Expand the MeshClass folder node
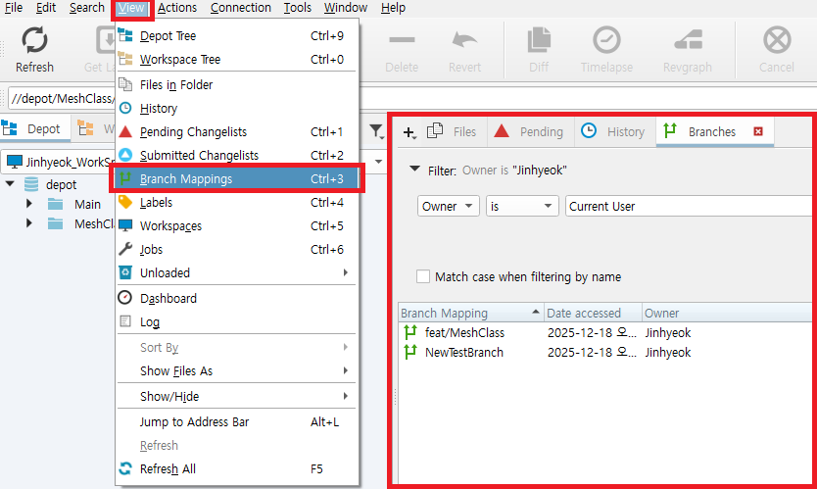The image size is (817, 489). tap(29, 223)
